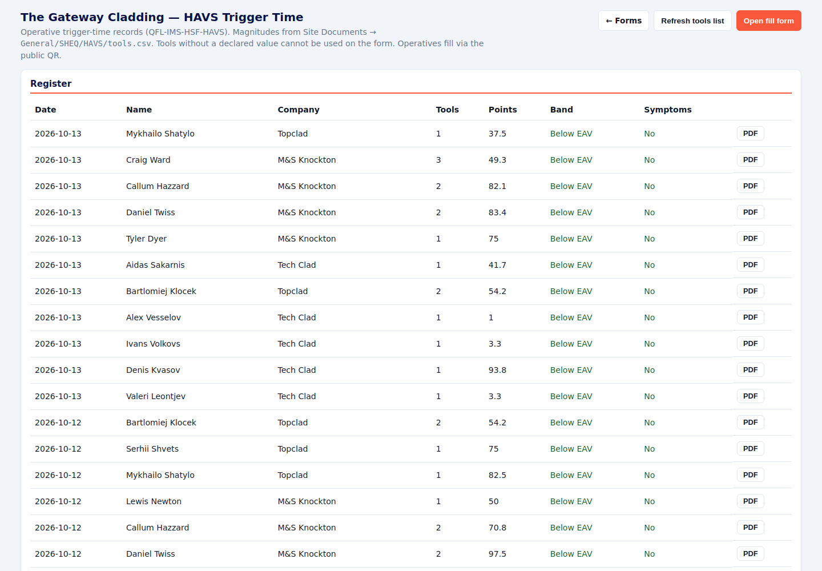Screen dimensions: 822x571
Task: Click points value 41.7
Action: 497,265
